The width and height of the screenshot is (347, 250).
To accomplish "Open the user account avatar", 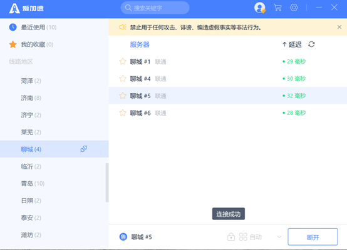I will coord(260,7).
